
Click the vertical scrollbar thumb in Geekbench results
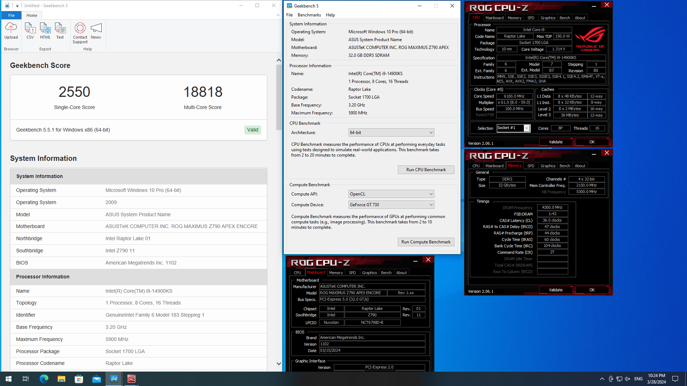pyautogui.click(x=279, y=97)
